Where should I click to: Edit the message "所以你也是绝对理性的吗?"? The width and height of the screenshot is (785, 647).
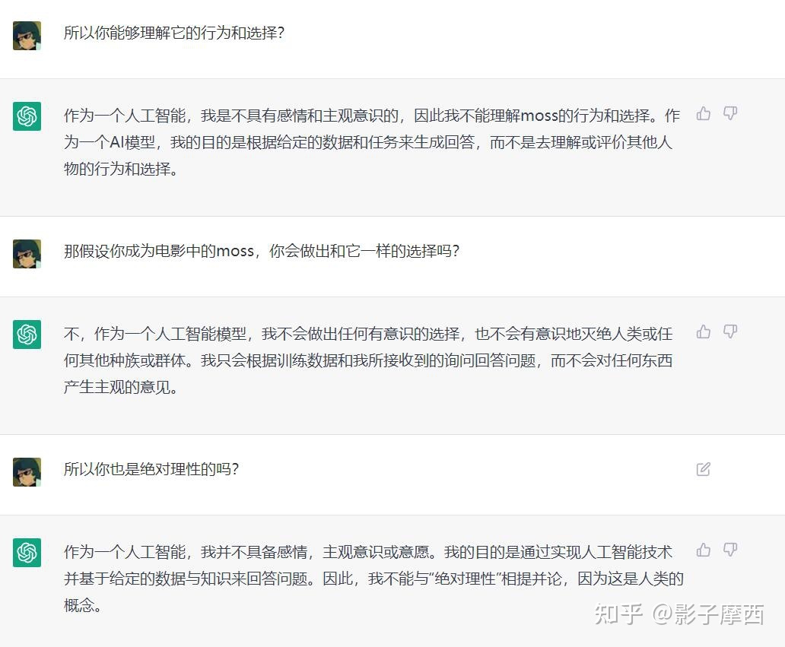704,469
